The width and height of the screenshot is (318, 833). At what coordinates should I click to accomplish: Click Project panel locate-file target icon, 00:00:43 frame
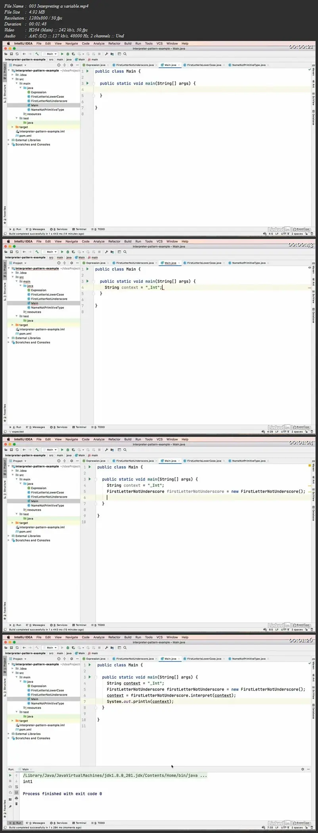click(x=59, y=263)
